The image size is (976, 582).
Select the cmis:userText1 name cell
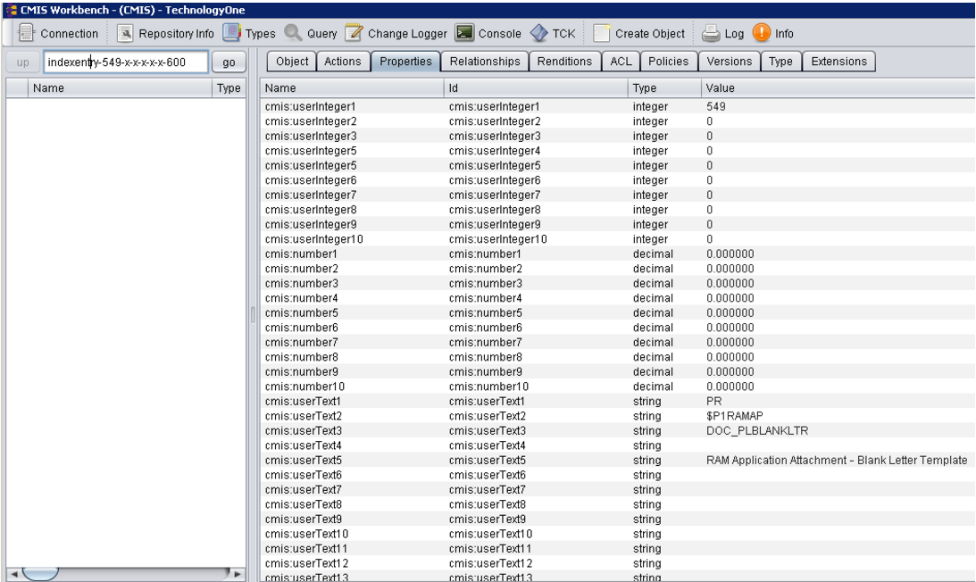303,402
